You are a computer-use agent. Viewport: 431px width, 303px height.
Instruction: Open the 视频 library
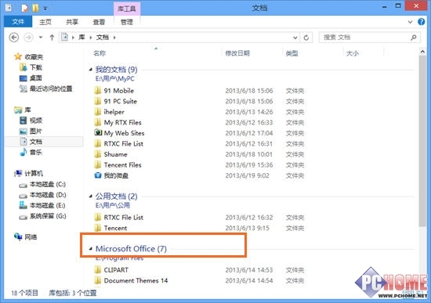[x=36, y=121]
